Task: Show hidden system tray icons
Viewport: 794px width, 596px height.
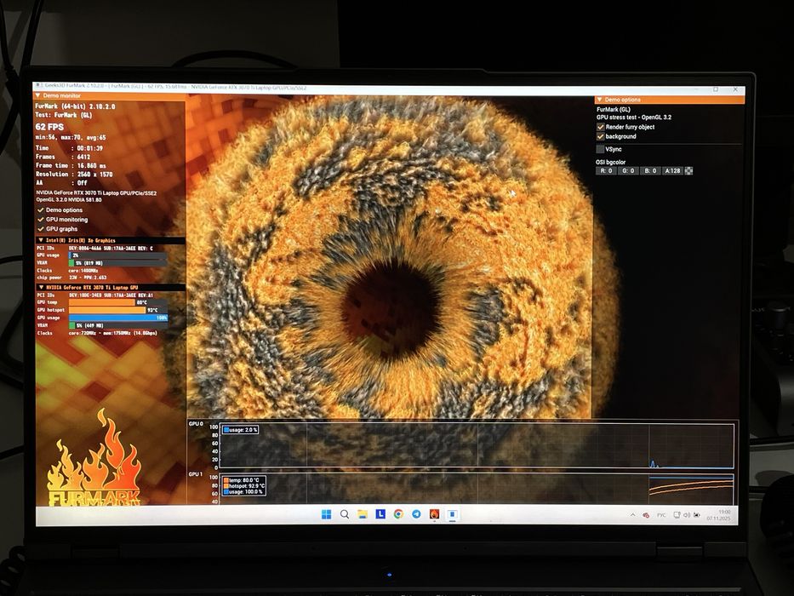Action: pos(632,515)
